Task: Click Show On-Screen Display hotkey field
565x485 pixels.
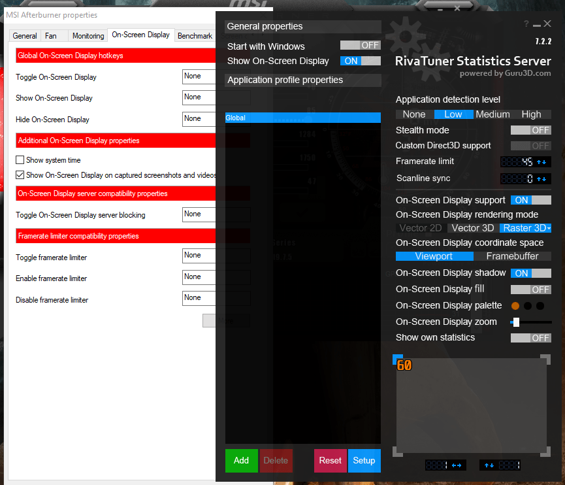Action: coord(216,97)
